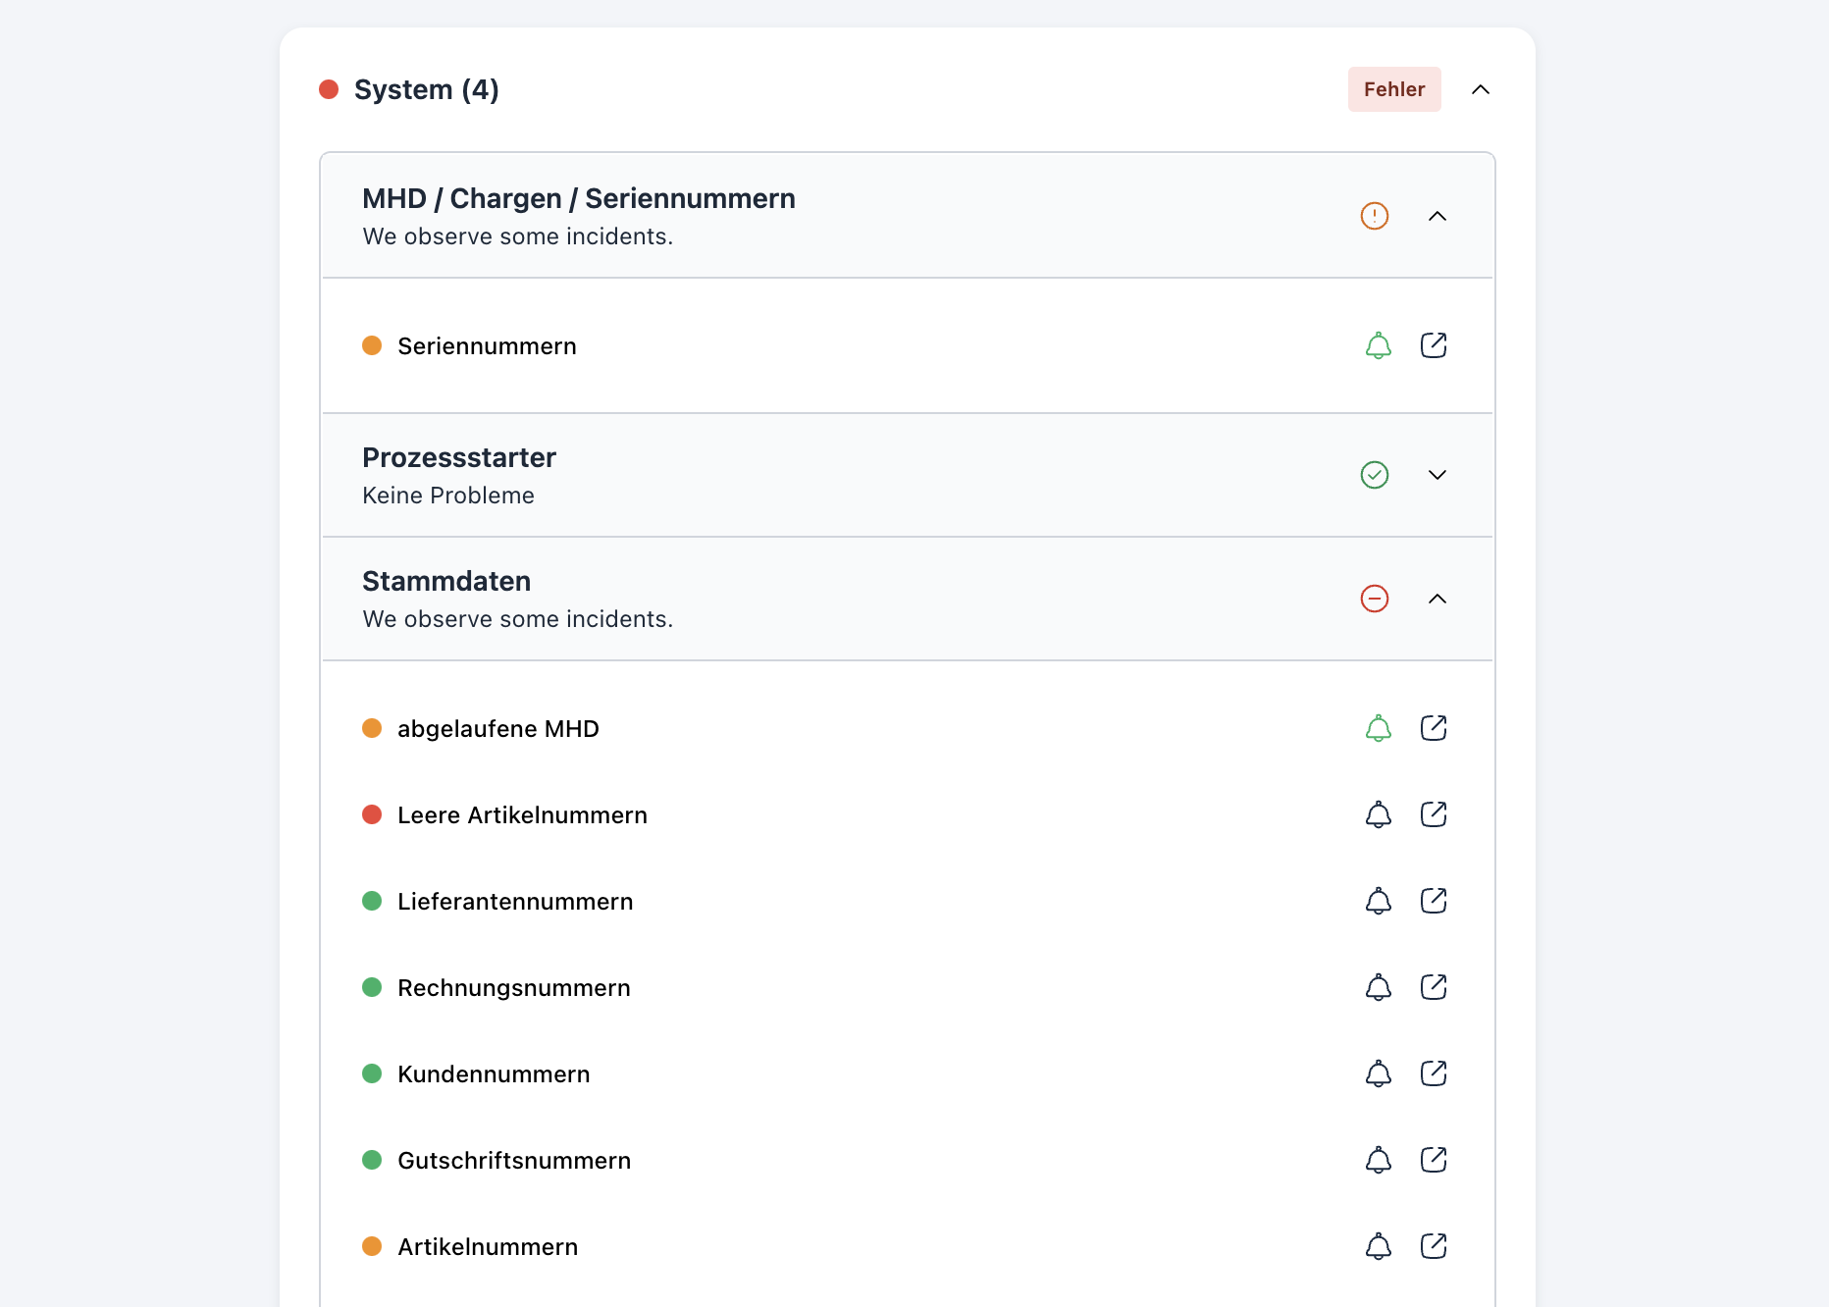Open external link for Rechnungsnummern
1829x1307 pixels.
[x=1434, y=987]
